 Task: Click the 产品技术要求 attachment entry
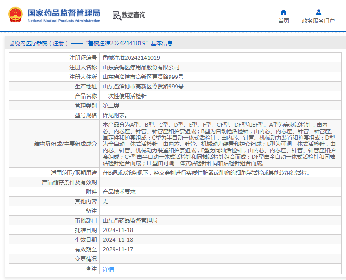coord(119,192)
